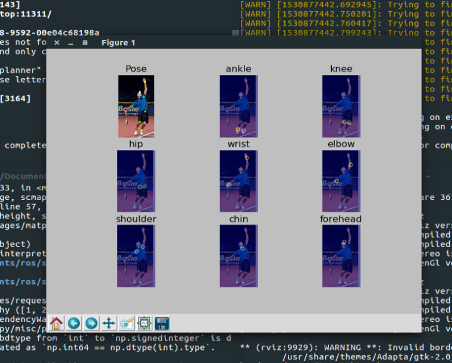The image size is (452, 363).
Task: Save the figure with the floppy icon
Action: point(162,323)
